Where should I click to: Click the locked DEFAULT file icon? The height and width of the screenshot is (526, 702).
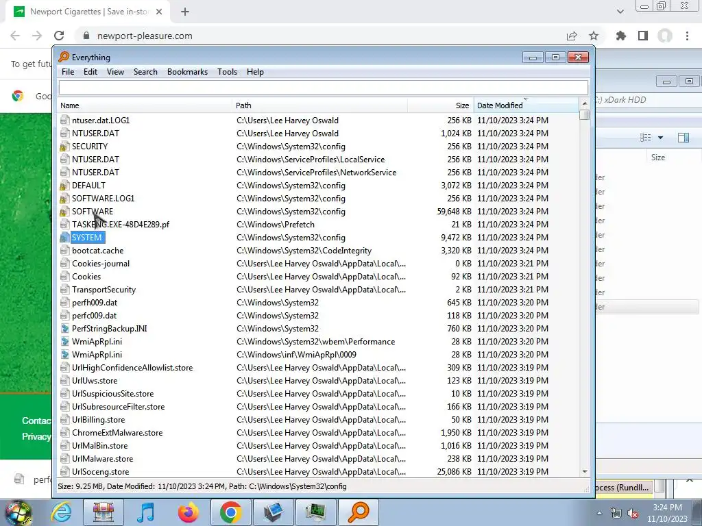tap(65, 185)
